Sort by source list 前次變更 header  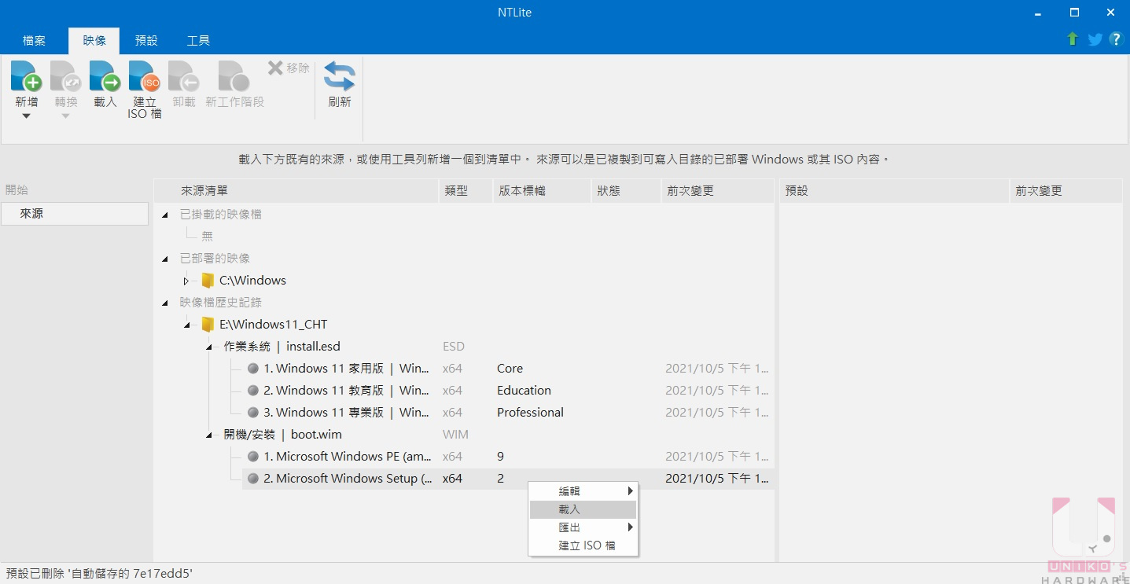717,191
